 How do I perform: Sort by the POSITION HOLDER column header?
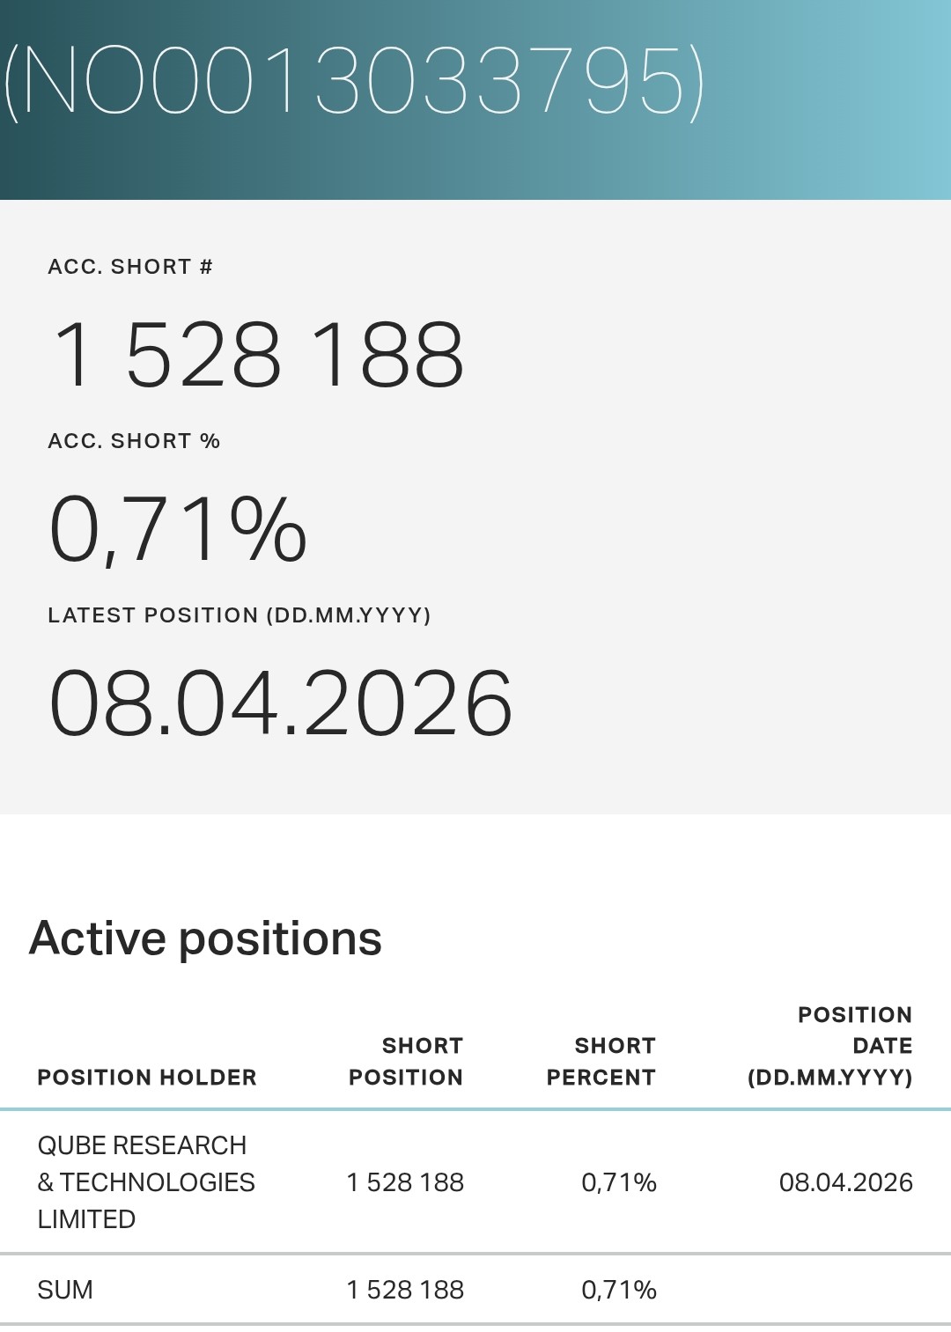click(147, 1078)
